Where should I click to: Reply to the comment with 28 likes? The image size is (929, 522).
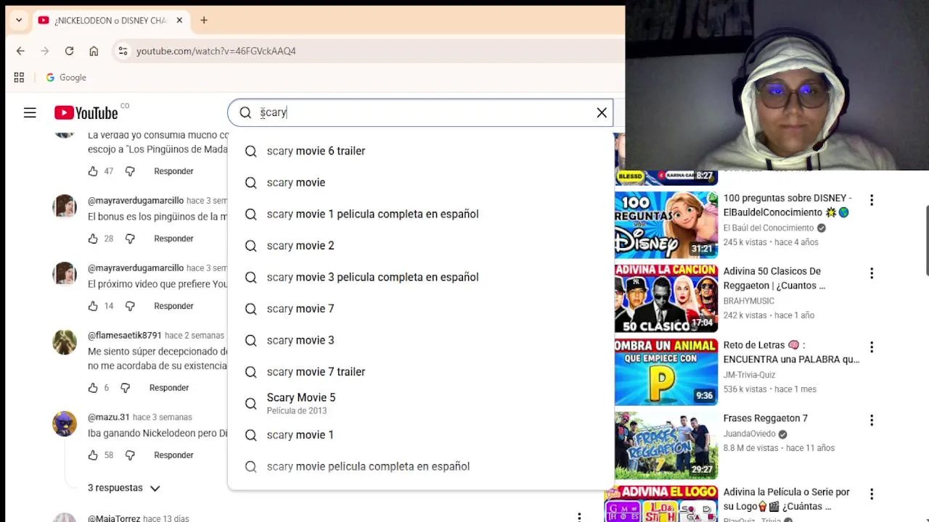(x=173, y=239)
